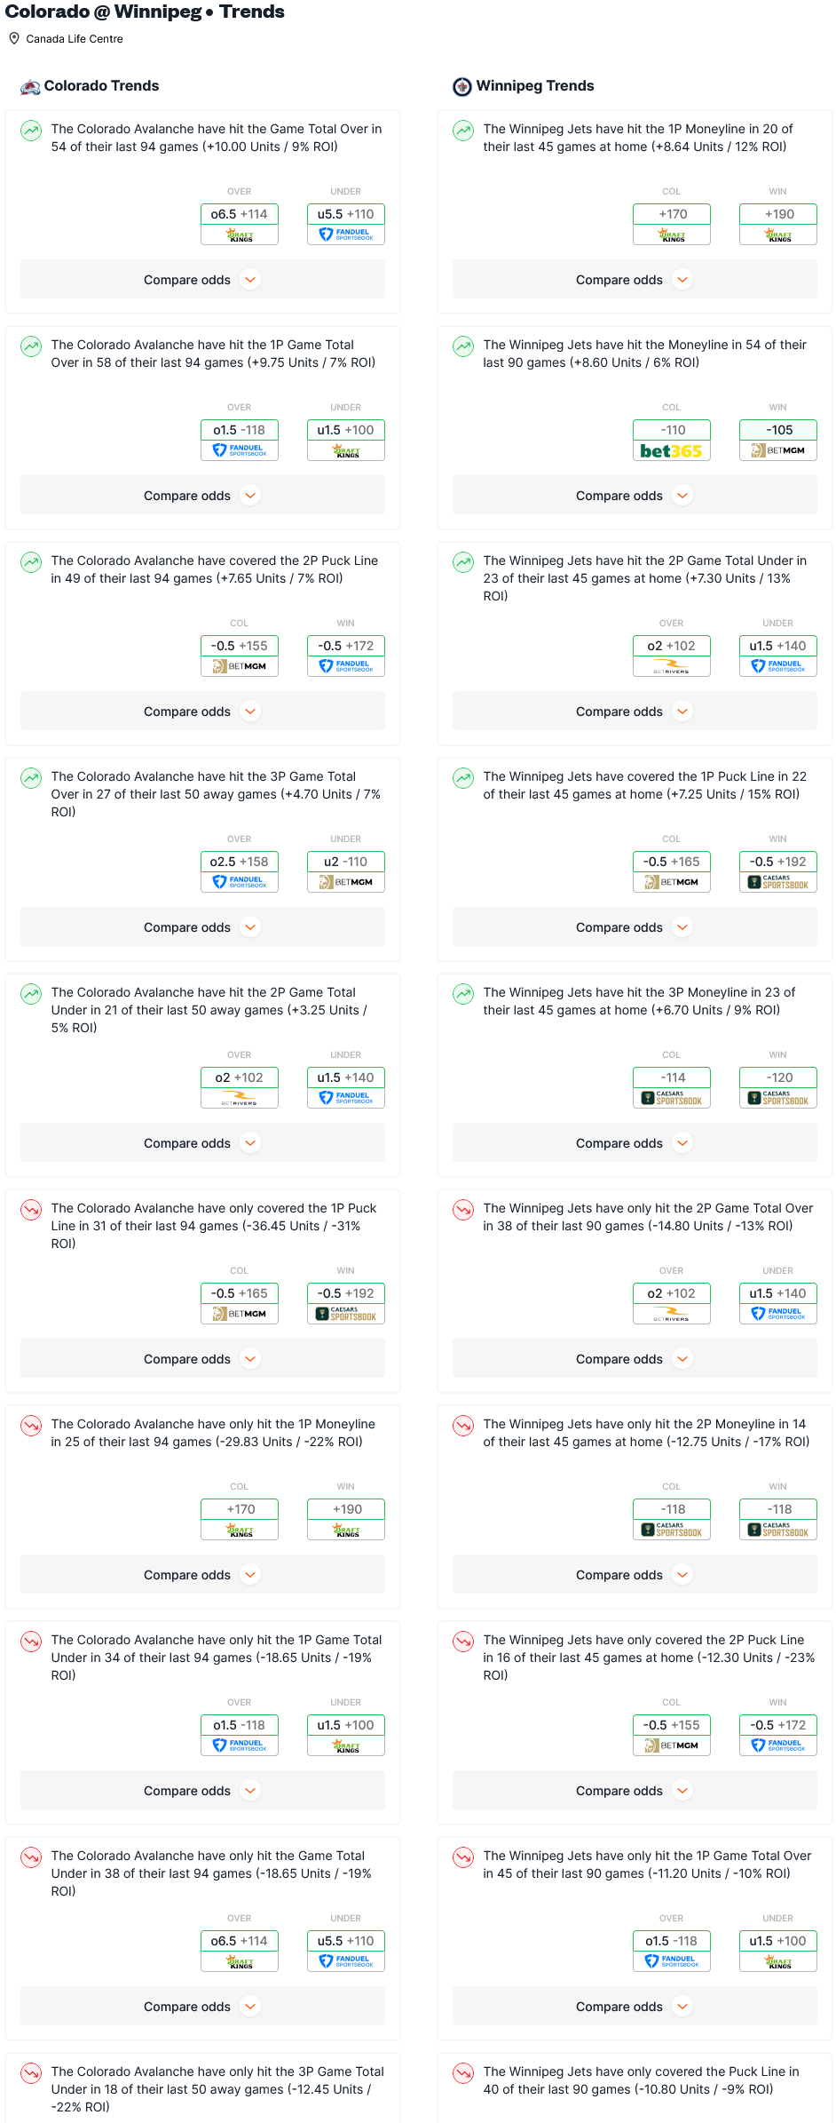The height and width of the screenshot is (2123, 836).
Task: Click the Canada Life Centre location pin icon
Action: pyautogui.click(x=14, y=38)
